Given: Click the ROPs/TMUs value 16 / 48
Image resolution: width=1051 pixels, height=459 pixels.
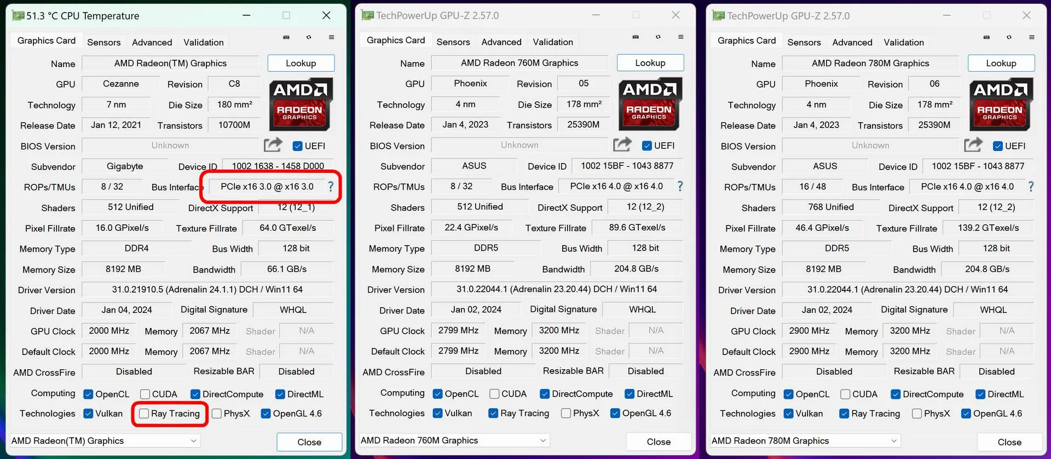Looking at the screenshot, I should point(813,187).
